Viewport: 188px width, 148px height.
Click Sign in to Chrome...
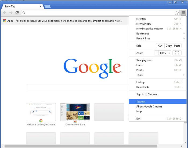[158, 94]
